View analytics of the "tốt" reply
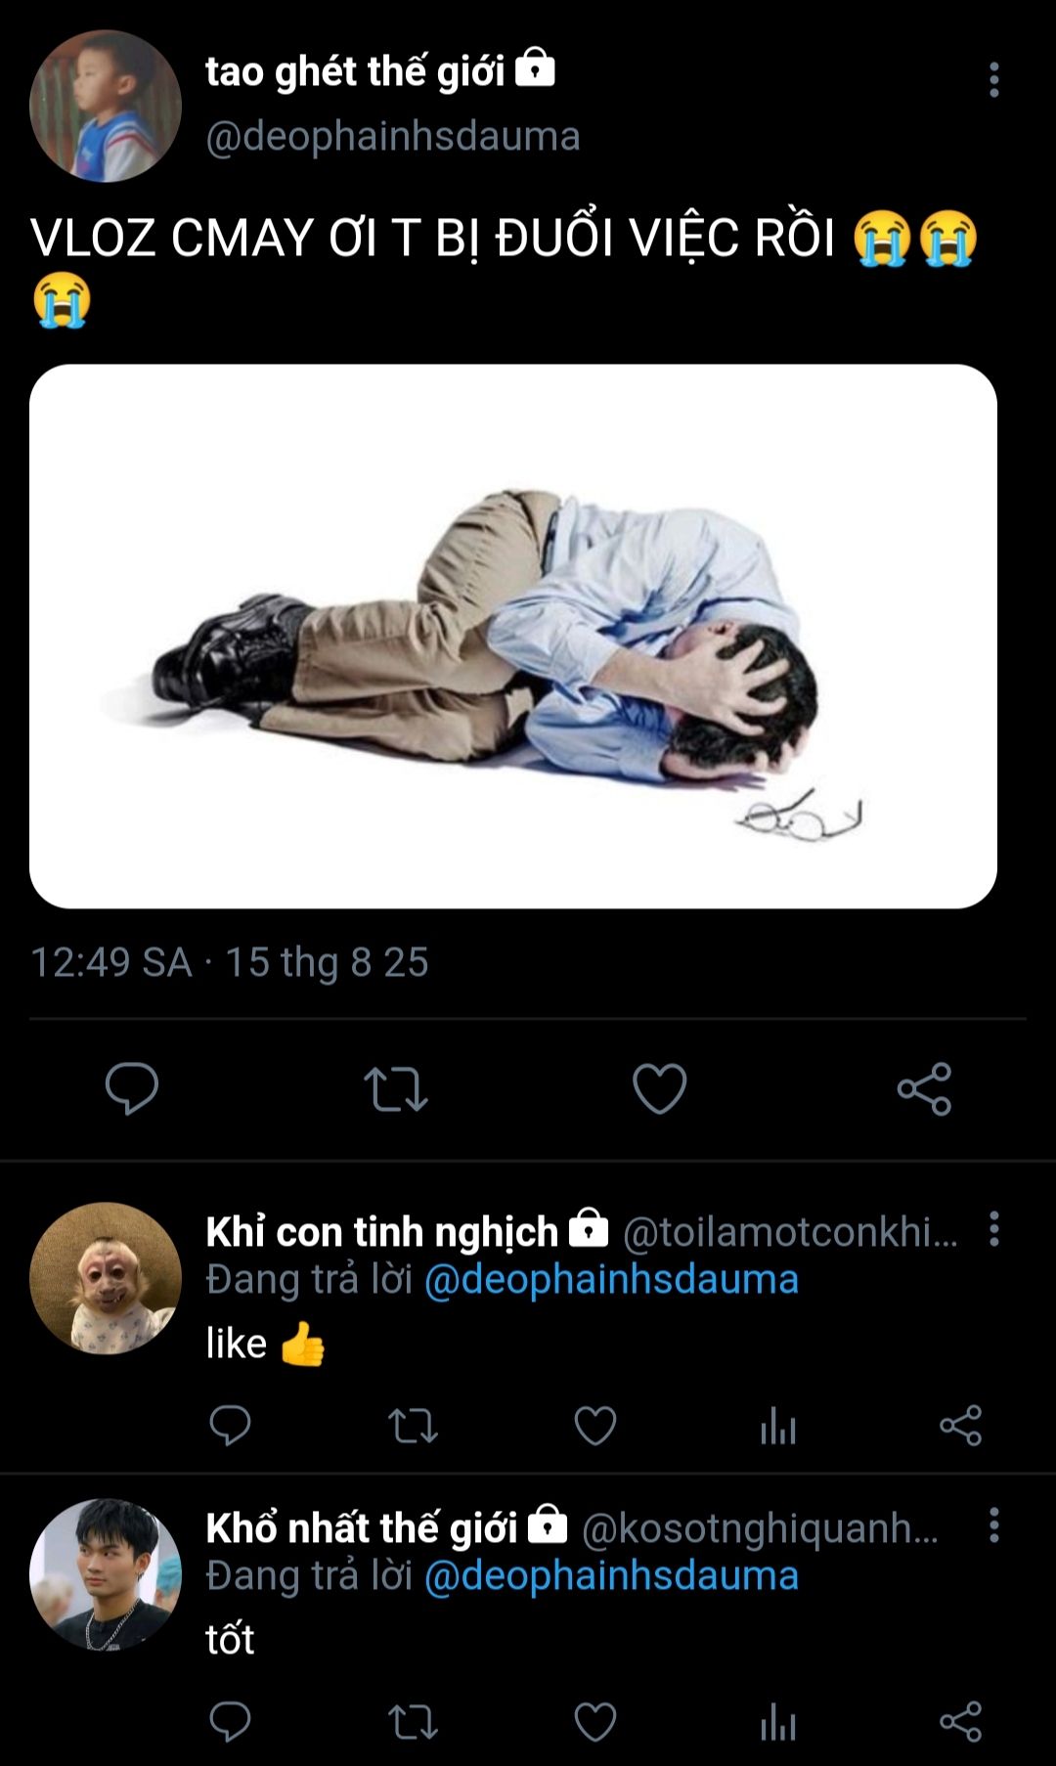This screenshot has height=1766, width=1056. [778, 1723]
